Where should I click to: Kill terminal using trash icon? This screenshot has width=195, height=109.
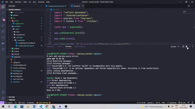point(186,47)
